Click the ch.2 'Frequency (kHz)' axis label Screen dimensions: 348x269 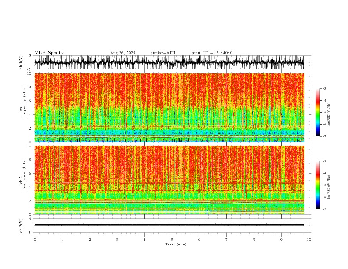pyautogui.click(x=25, y=174)
